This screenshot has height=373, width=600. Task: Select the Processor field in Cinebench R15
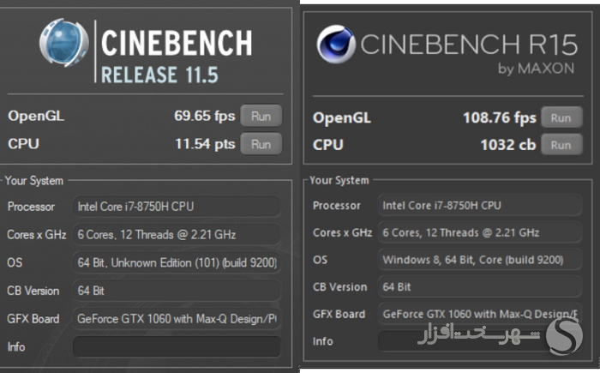(480, 205)
